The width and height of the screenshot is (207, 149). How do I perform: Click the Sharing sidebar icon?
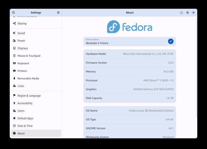(x=14, y=23)
